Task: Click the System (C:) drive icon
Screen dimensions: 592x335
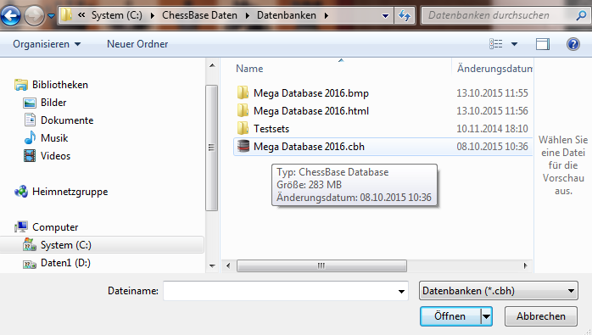Action: click(x=30, y=245)
